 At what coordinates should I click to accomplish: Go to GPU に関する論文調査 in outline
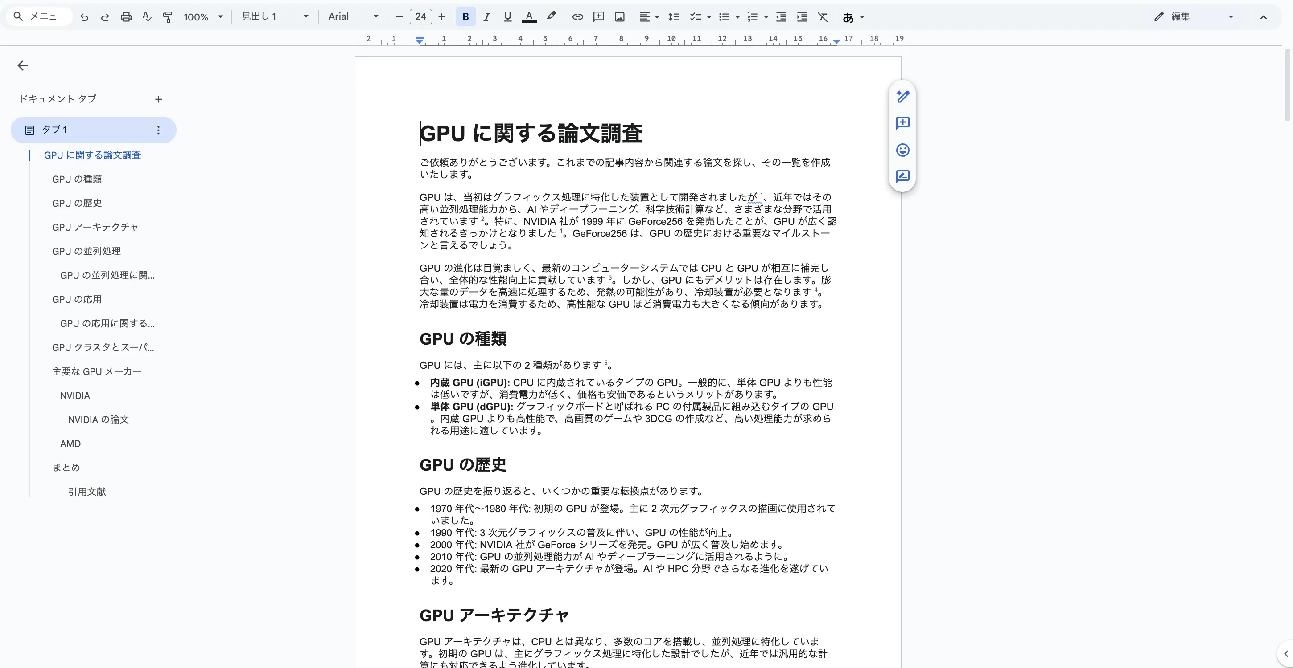(x=92, y=155)
